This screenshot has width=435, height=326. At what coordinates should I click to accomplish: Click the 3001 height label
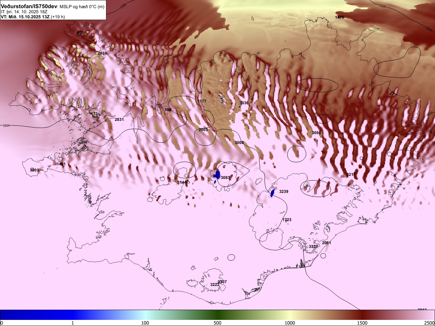[x=34, y=170]
